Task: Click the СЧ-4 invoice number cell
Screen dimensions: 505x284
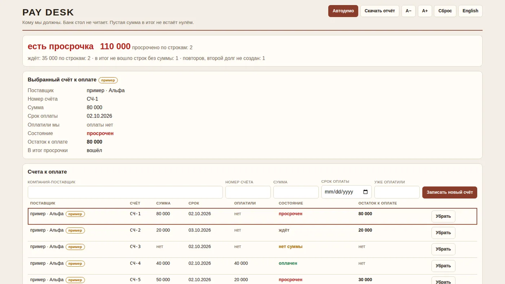Action: point(135,263)
